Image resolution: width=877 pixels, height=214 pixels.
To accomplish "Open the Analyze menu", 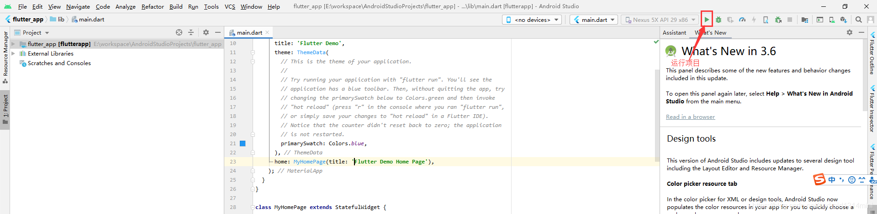I will point(125,6).
